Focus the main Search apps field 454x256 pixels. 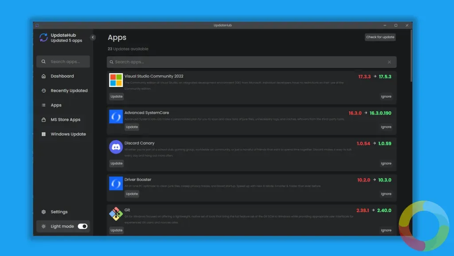[251, 62]
